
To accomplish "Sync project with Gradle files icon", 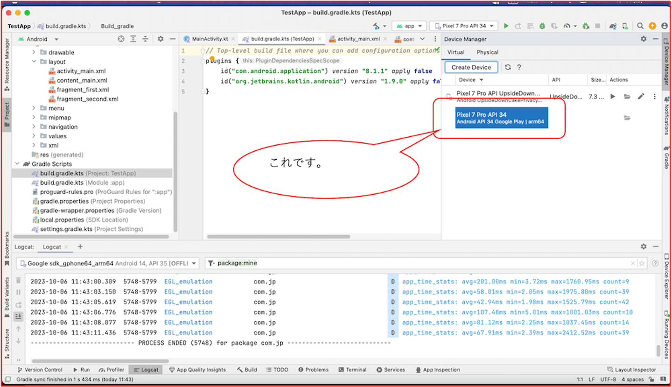I will [x=614, y=26].
